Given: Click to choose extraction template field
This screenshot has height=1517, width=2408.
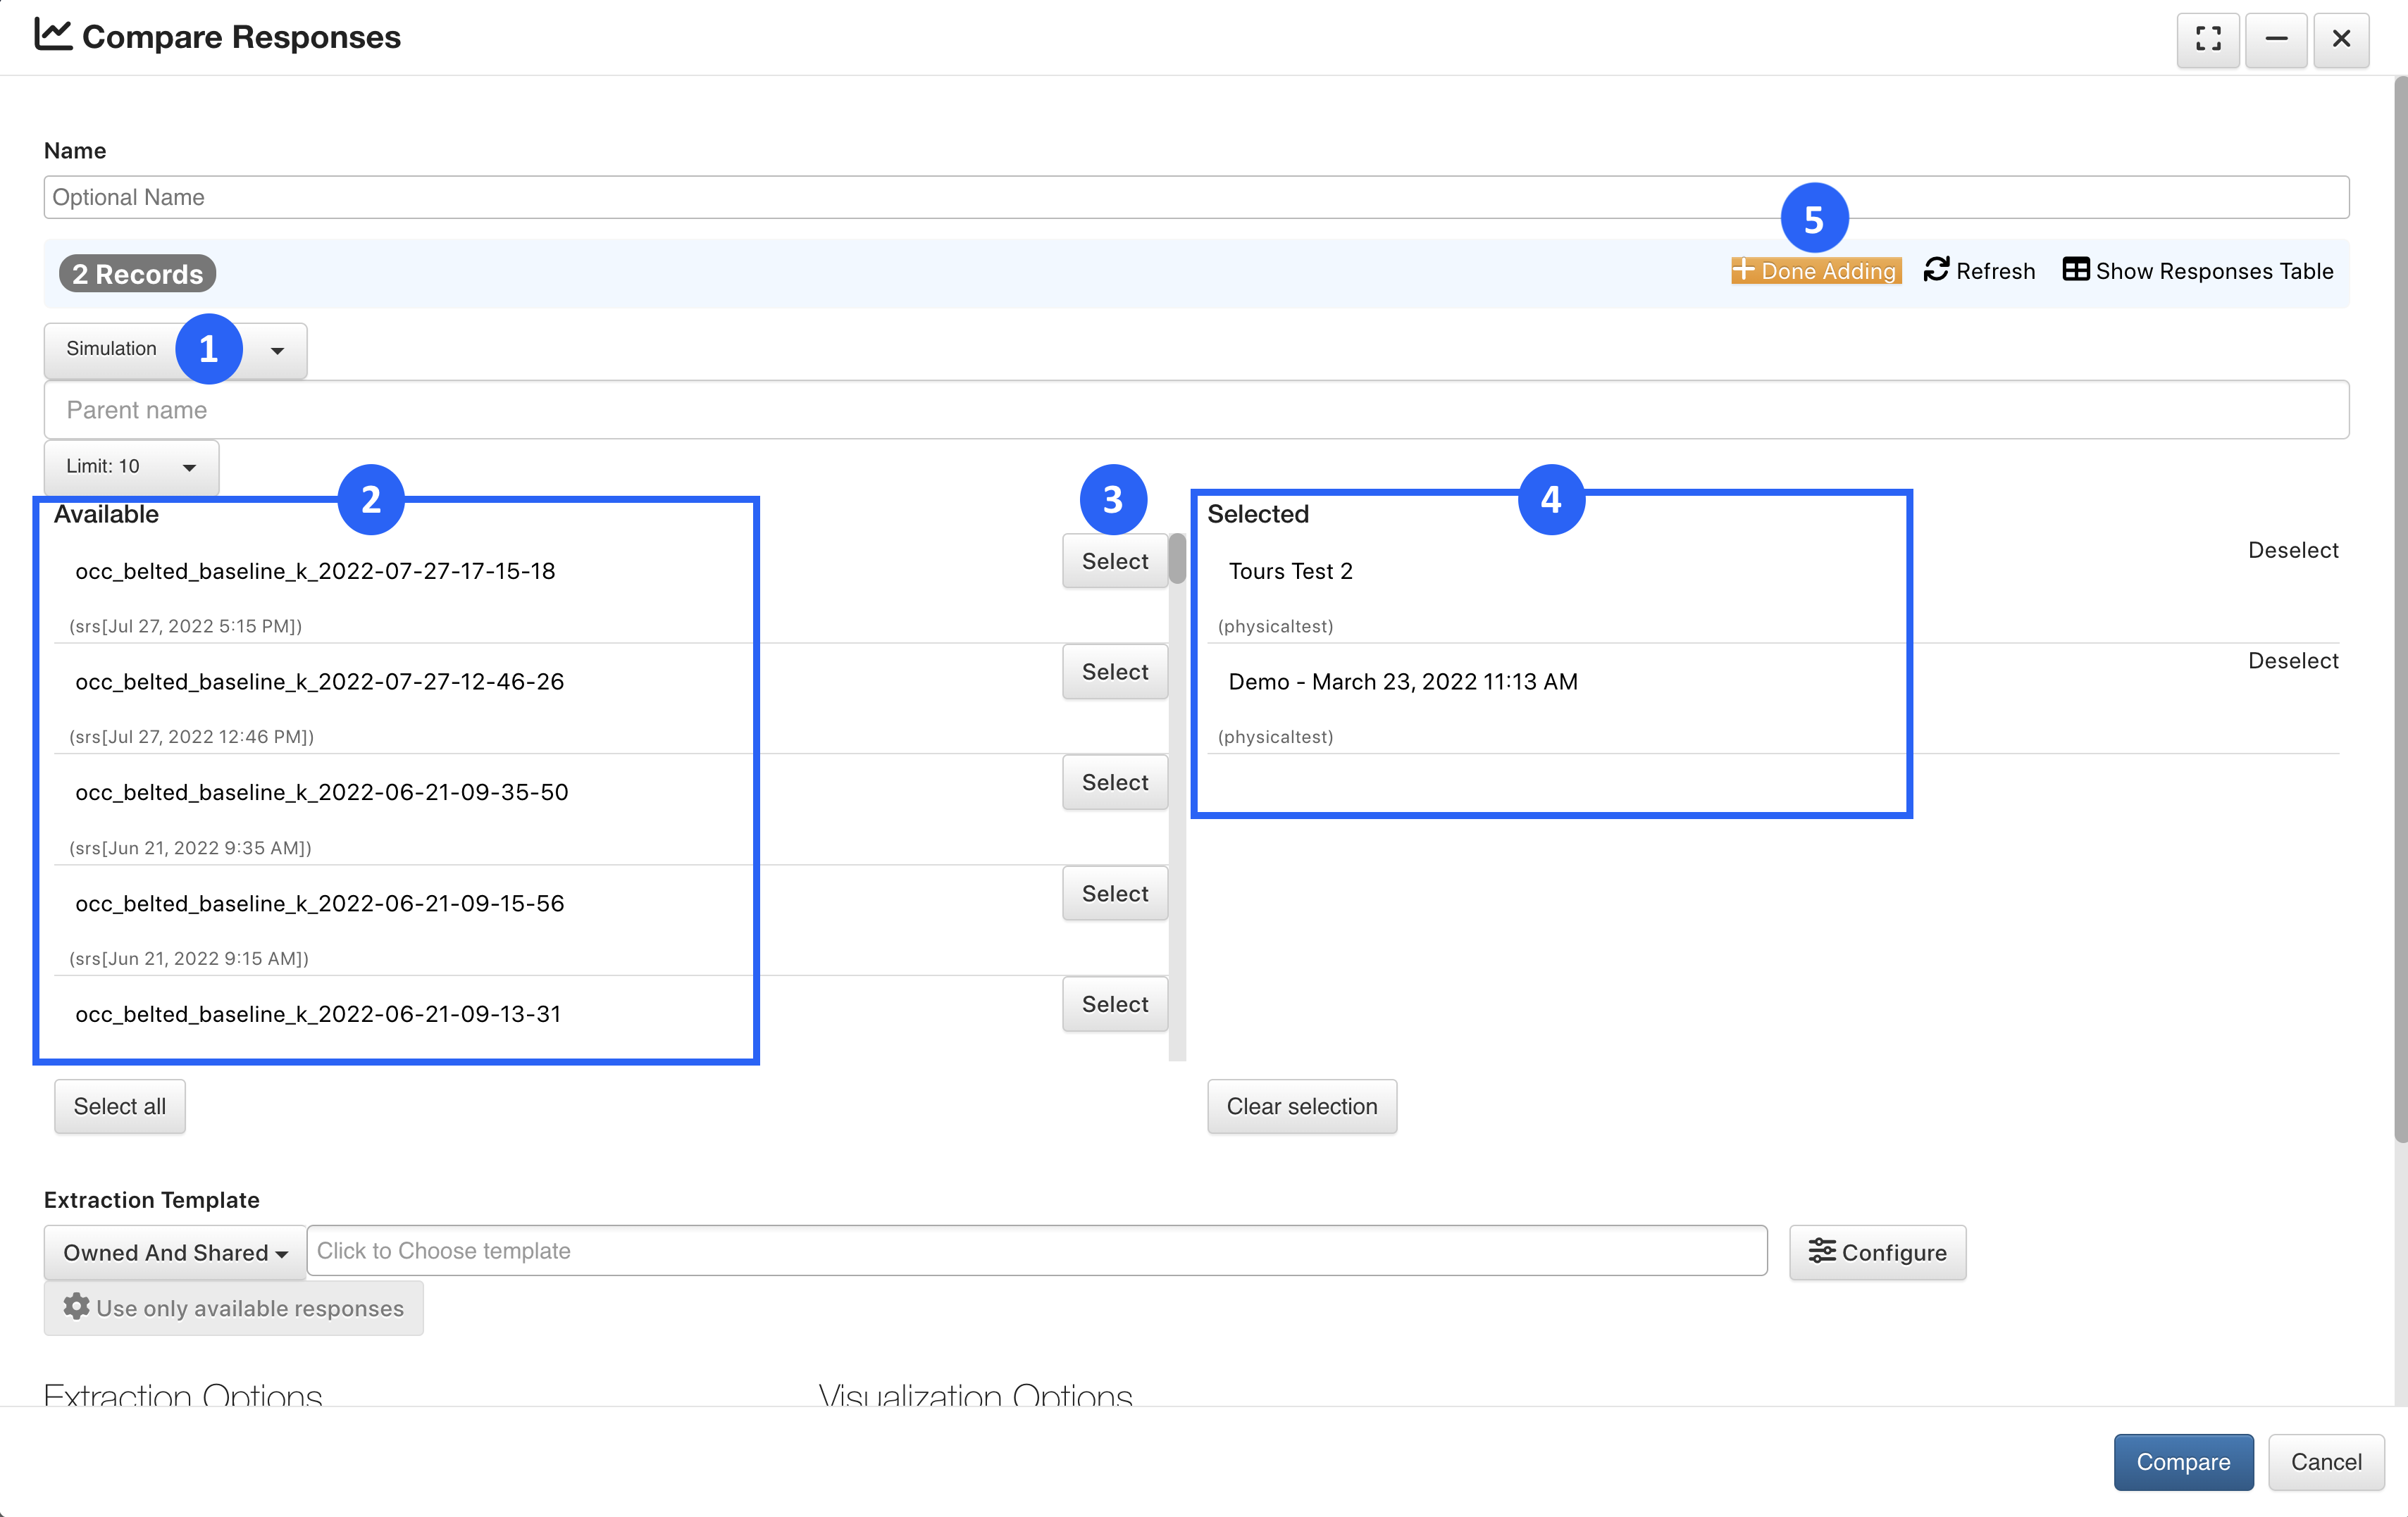Looking at the screenshot, I should [1037, 1251].
